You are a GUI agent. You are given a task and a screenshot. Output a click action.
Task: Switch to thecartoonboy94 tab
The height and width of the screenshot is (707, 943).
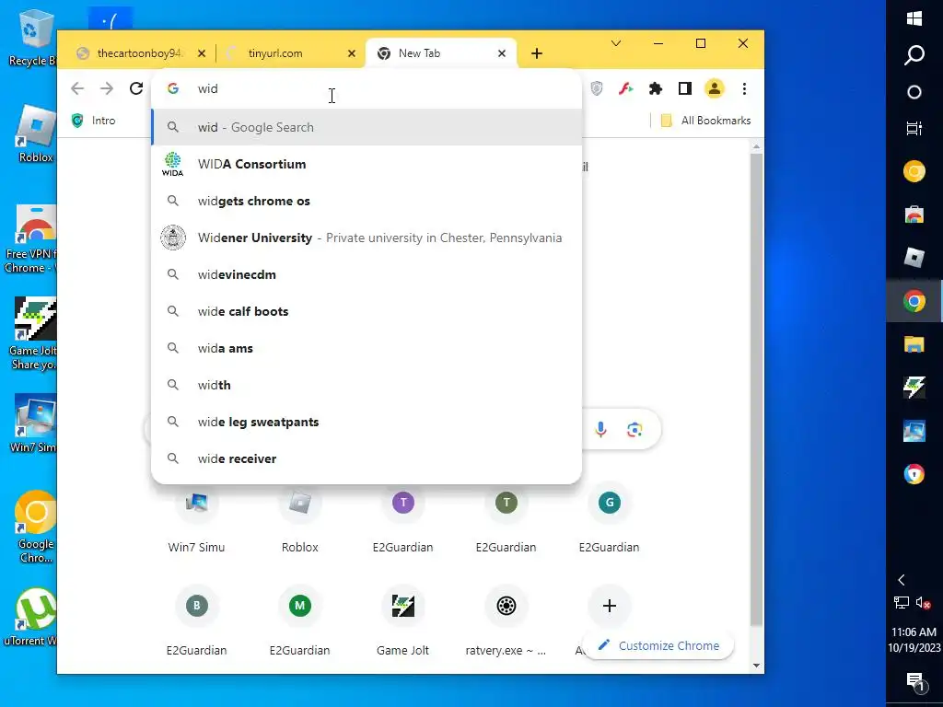(139, 53)
